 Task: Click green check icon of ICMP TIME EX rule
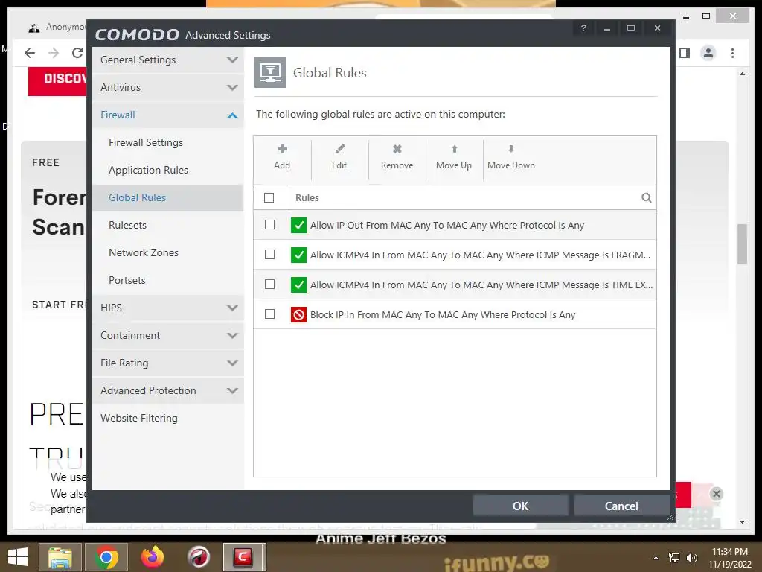pos(298,285)
